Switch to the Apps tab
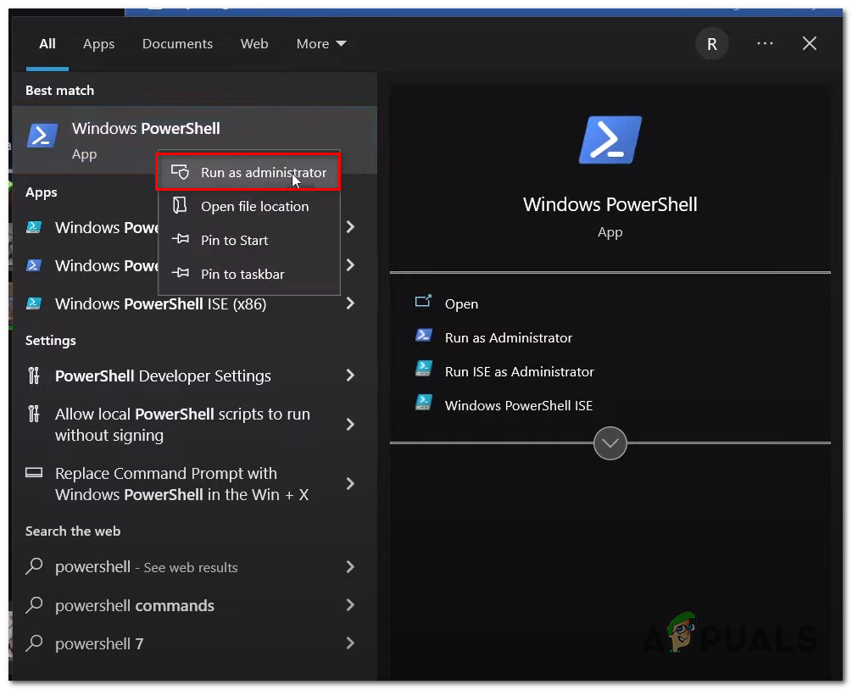Screen dimensions: 852x690 (x=99, y=44)
